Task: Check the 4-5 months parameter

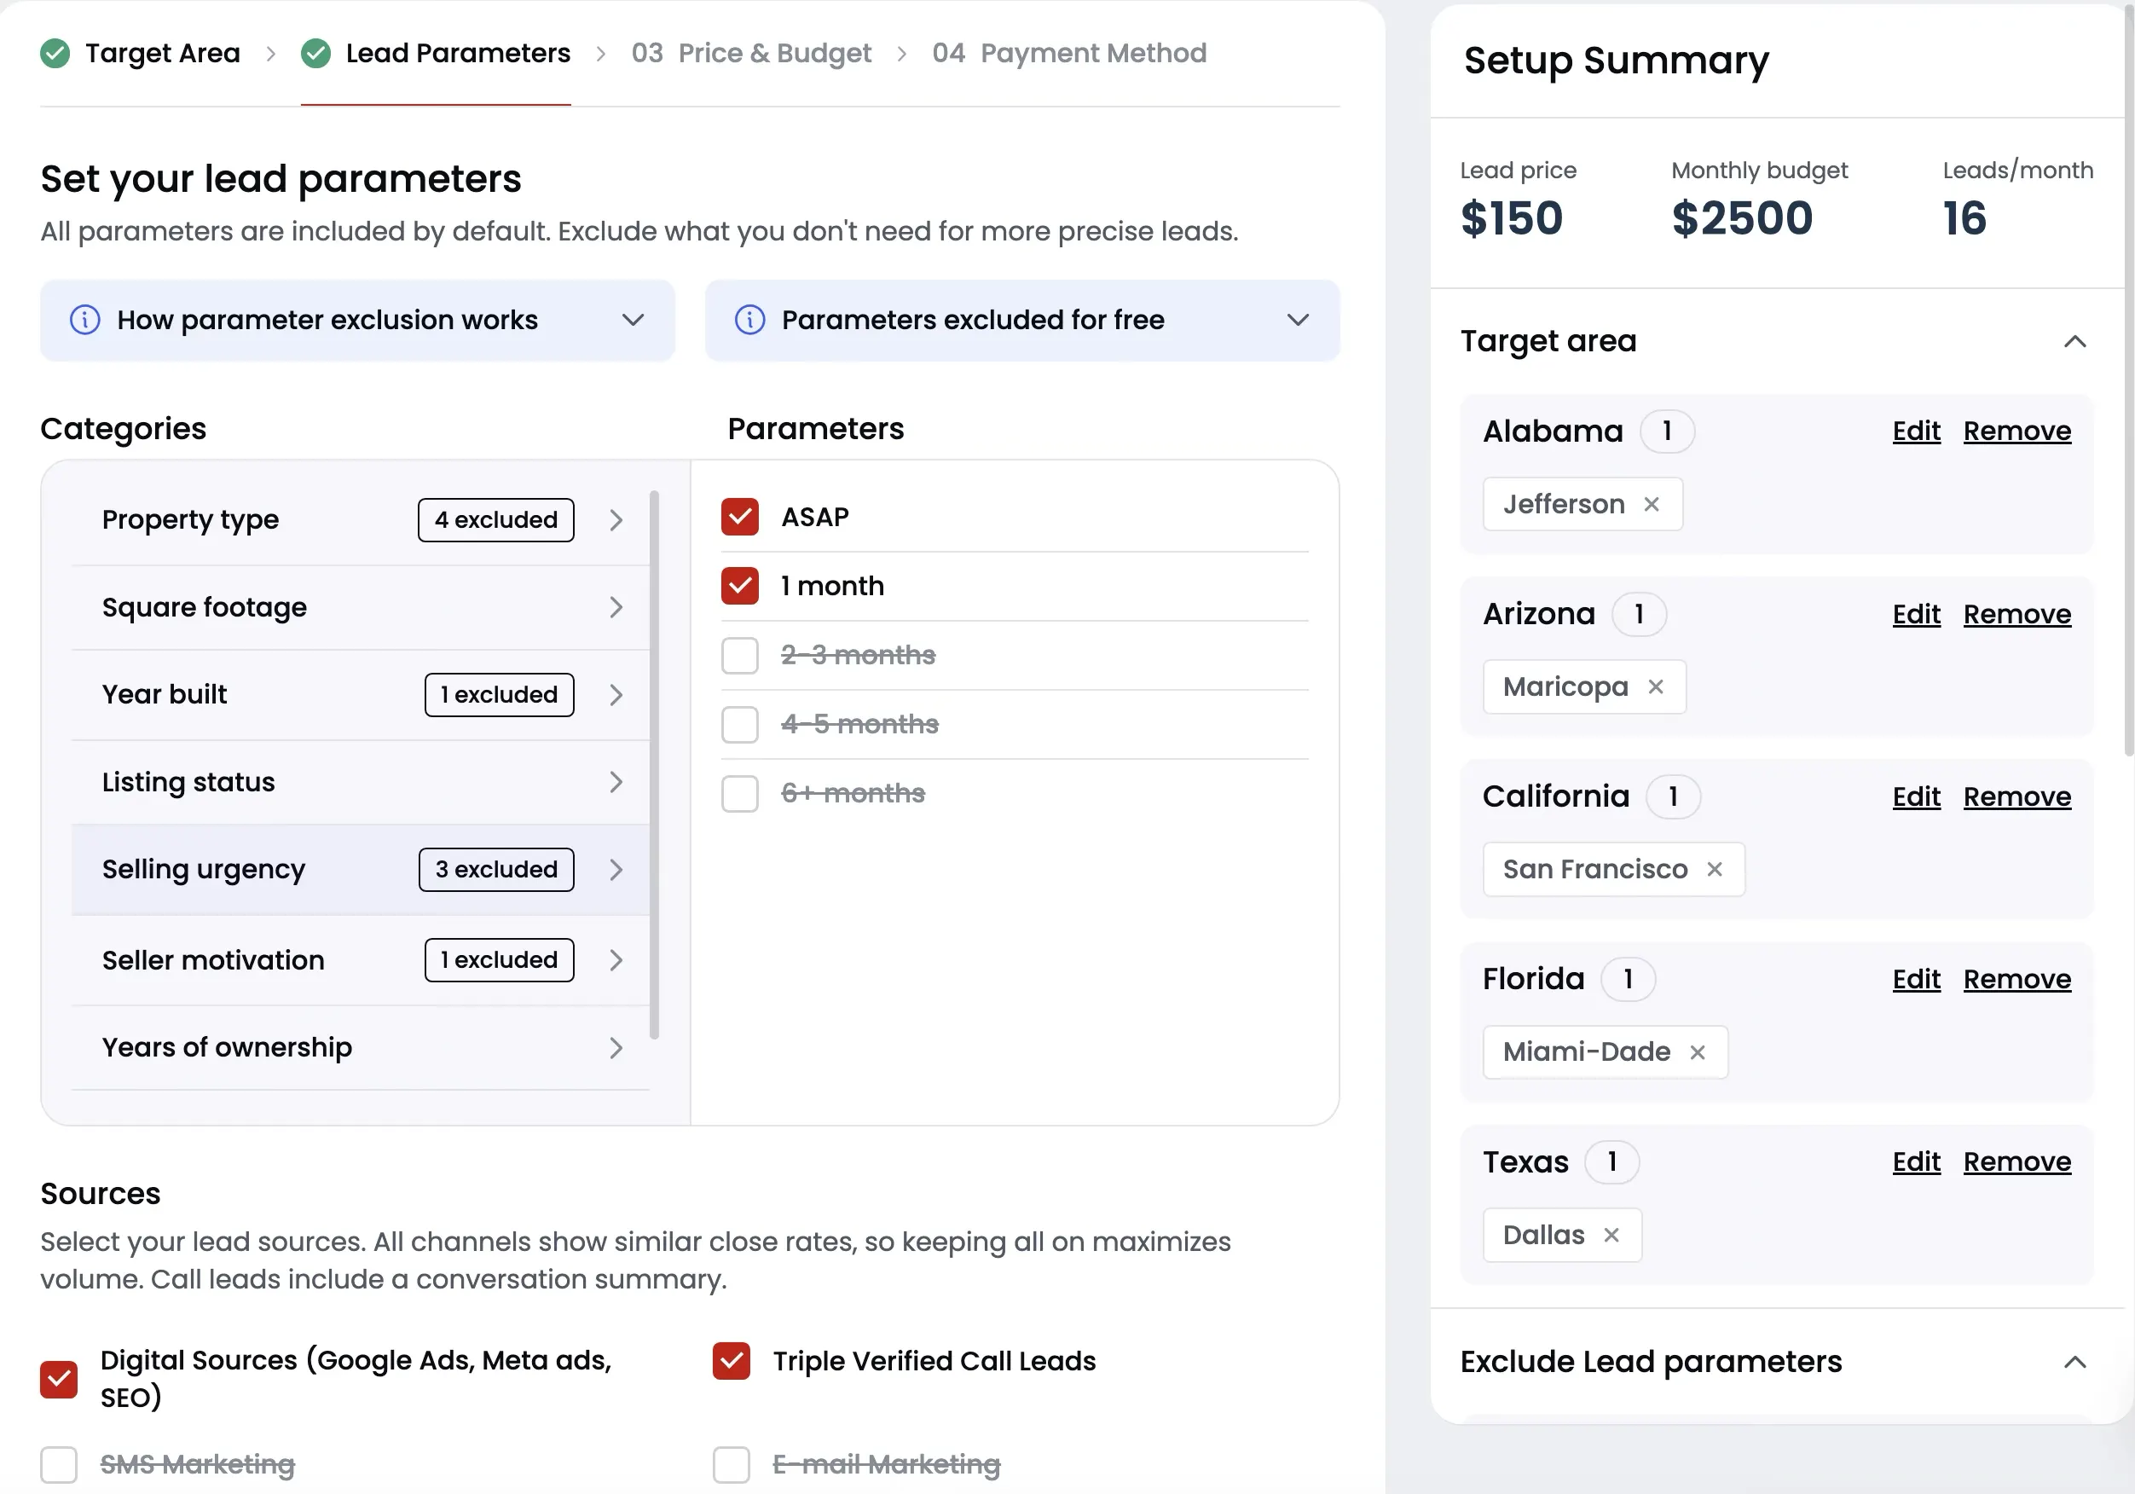Action: tap(740, 724)
